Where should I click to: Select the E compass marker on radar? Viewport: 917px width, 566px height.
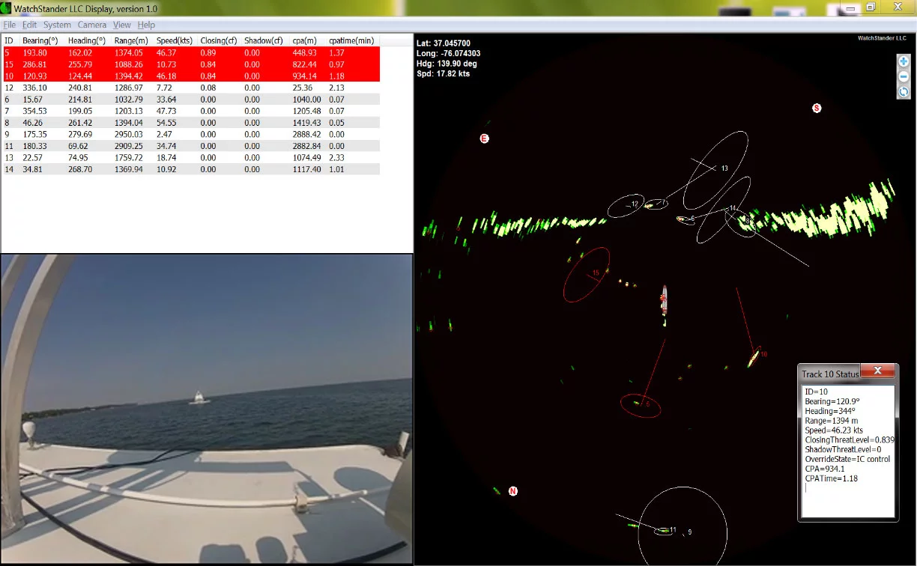click(484, 138)
